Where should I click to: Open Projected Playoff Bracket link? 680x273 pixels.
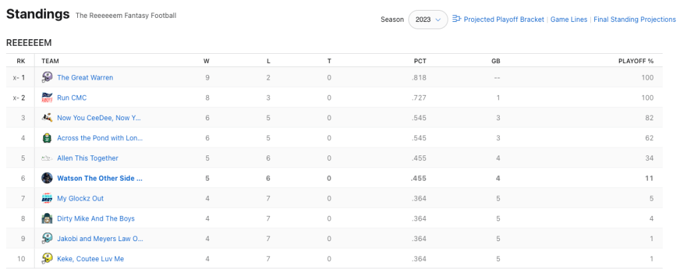[x=504, y=20]
